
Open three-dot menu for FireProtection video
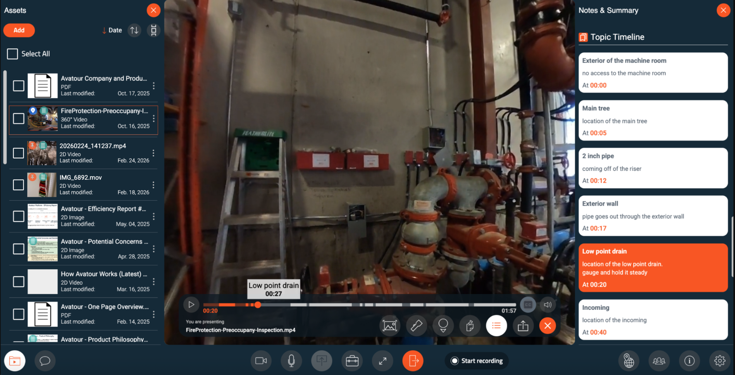154,119
